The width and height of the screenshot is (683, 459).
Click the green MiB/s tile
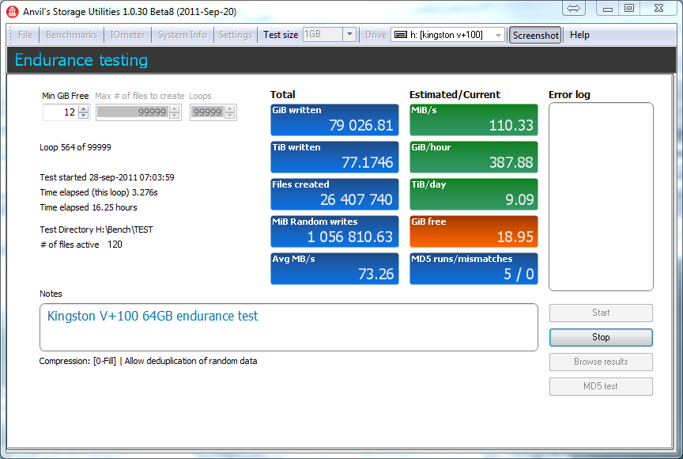click(474, 119)
